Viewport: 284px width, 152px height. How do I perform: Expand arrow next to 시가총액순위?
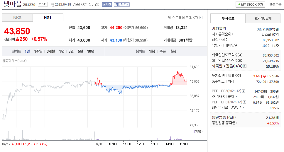[233, 34]
